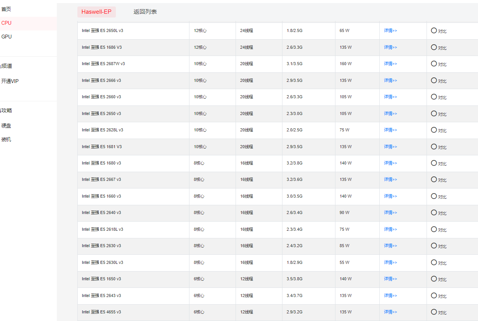The height and width of the screenshot is (321, 478).
Task: Click the name Intel 至强 E5 2630L v3
Action: [x=103, y=262]
